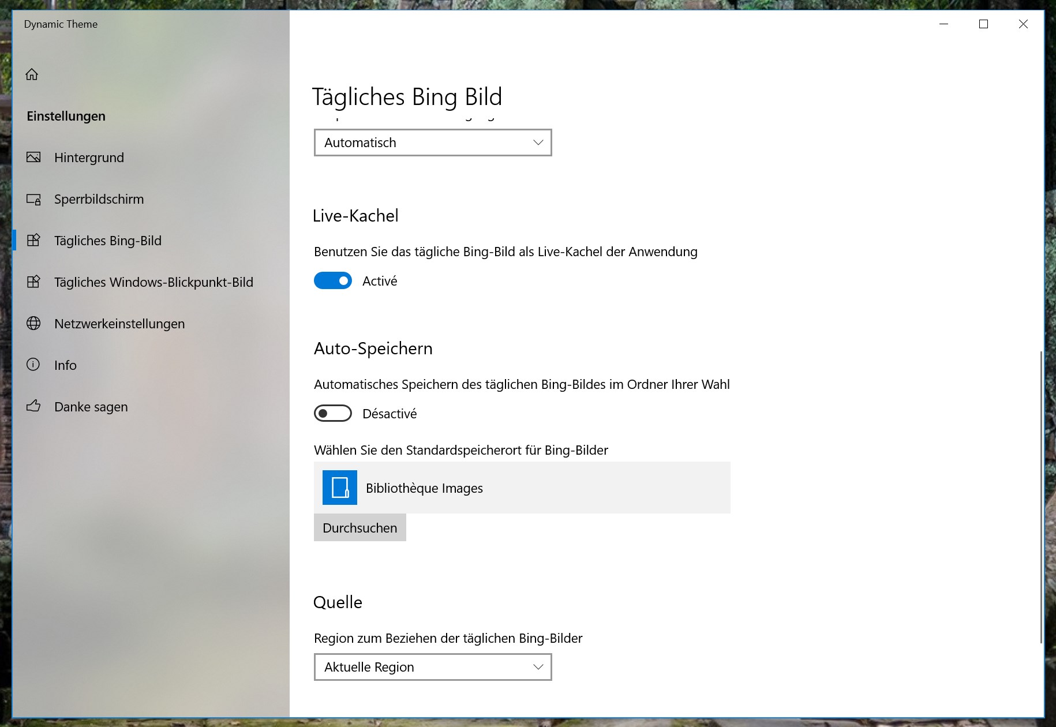The height and width of the screenshot is (727, 1056).
Task: Click the Auto-Speichern section heading
Action: tap(373, 348)
